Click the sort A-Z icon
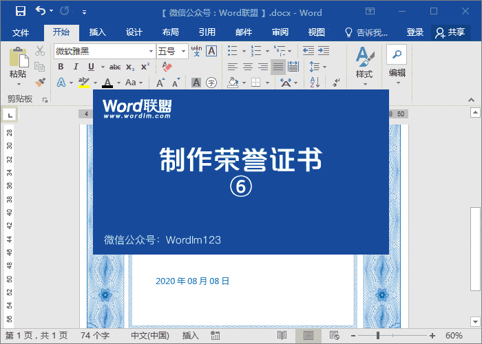Image resolution: width=482 pixels, height=344 pixels. click(x=315, y=83)
